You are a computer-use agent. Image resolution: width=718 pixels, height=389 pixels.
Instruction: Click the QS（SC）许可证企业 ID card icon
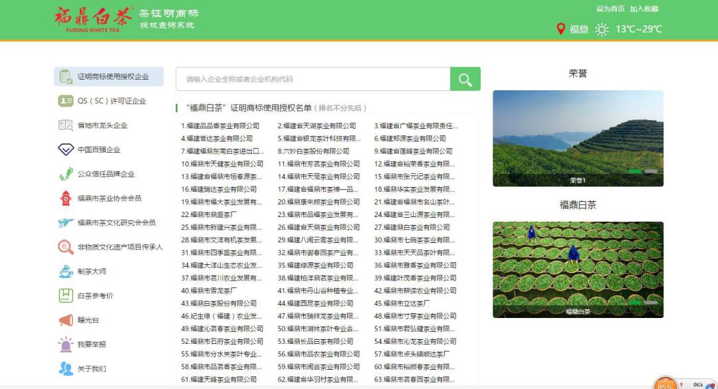point(65,101)
